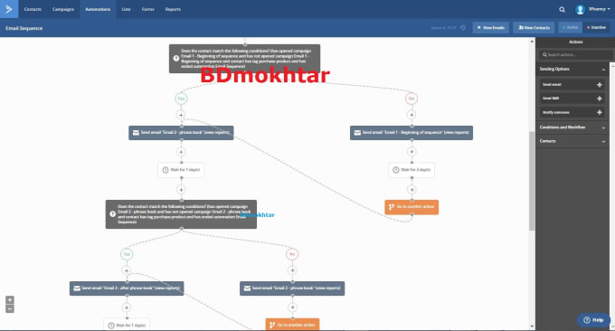The width and height of the screenshot is (615, 331).
Task: Click envelope icon on Email 1 send node
Action: (357, 133)
